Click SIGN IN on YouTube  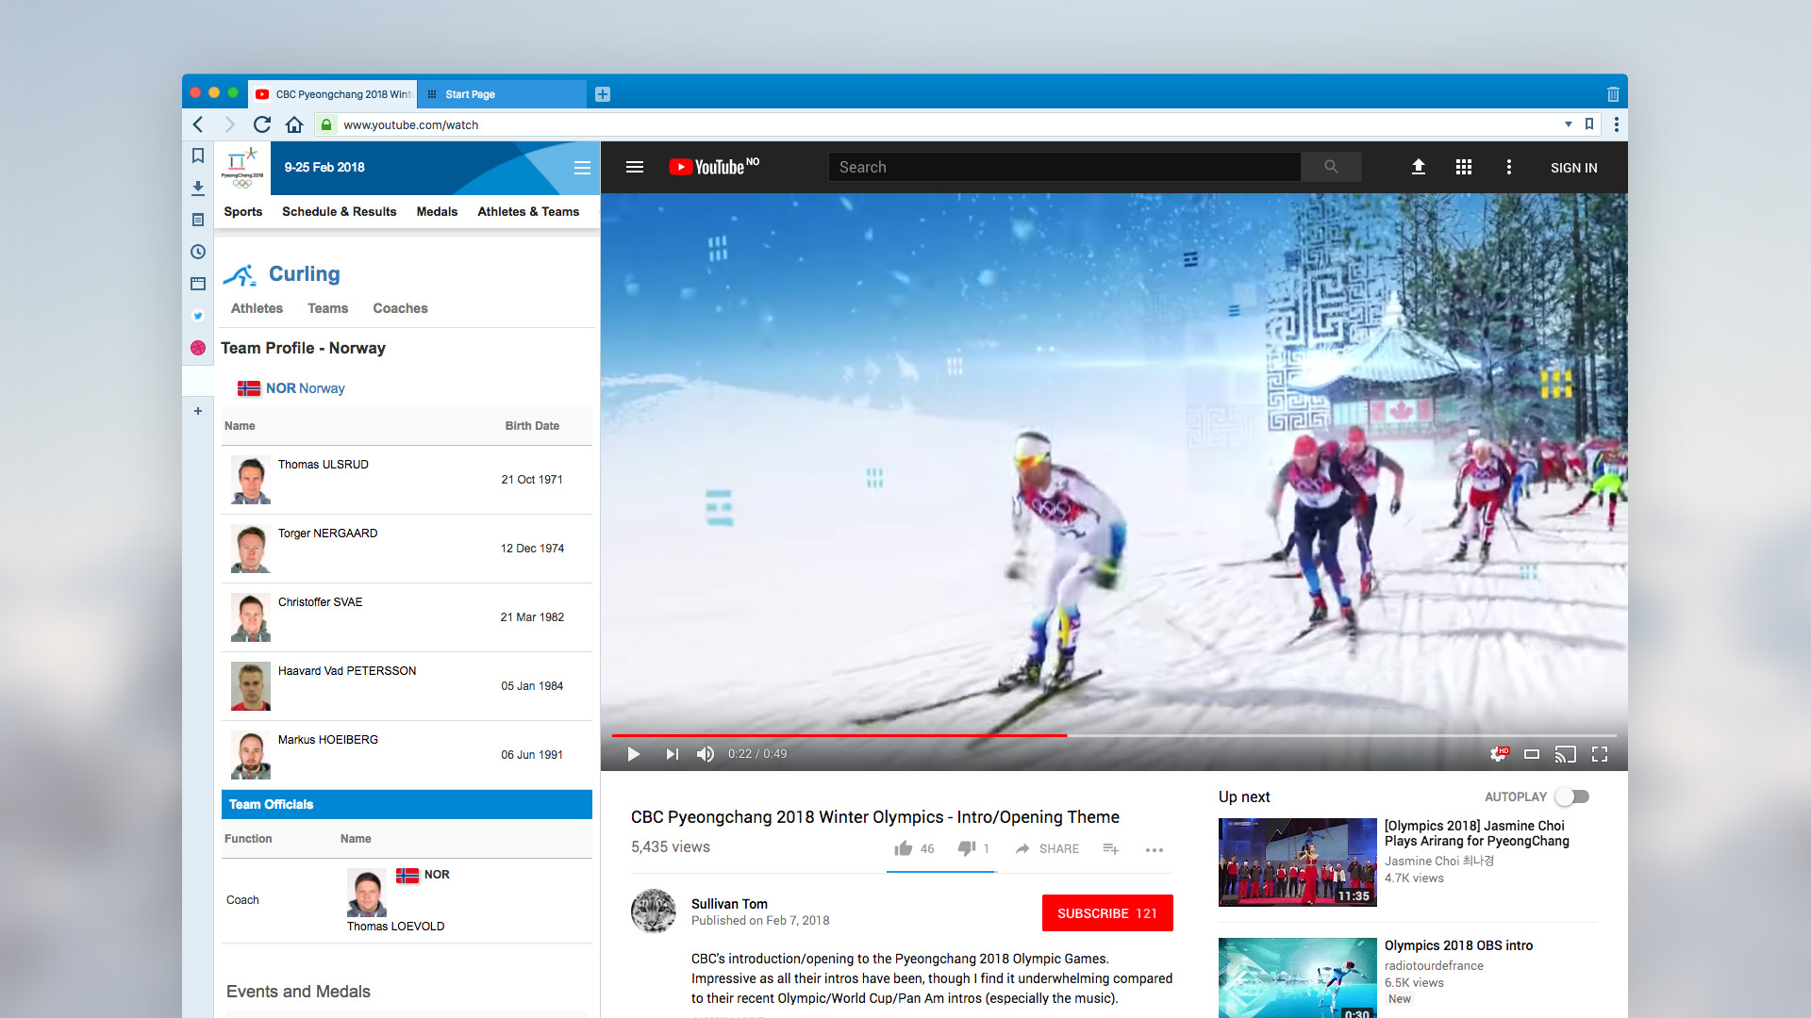click(x=1574, y=168)
